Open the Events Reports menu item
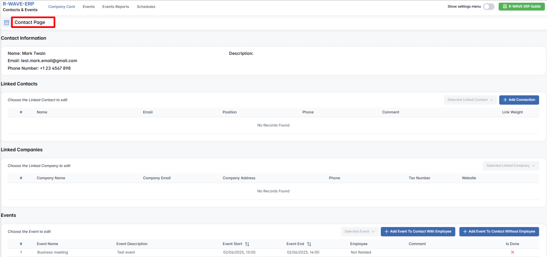Viewport: 547px width, 257px height. coord(115,7)
